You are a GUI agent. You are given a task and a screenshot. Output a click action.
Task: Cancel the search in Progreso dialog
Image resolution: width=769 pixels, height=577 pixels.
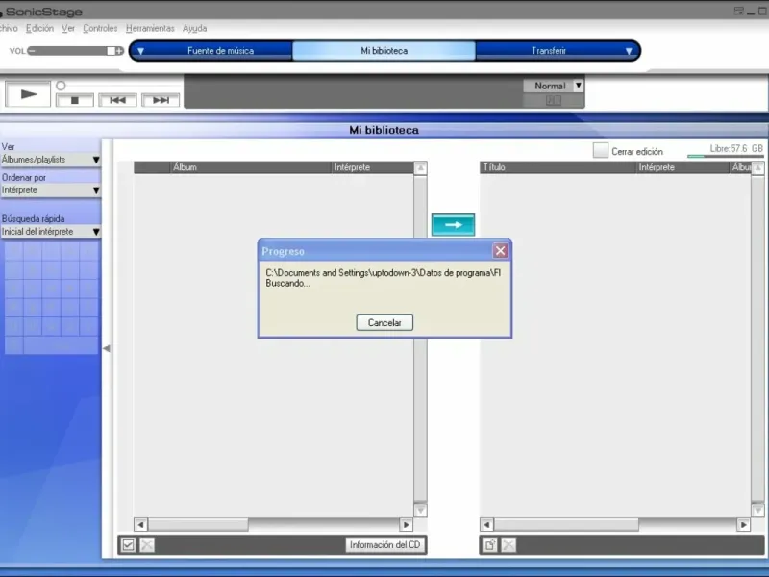click(x=384, y=322)
